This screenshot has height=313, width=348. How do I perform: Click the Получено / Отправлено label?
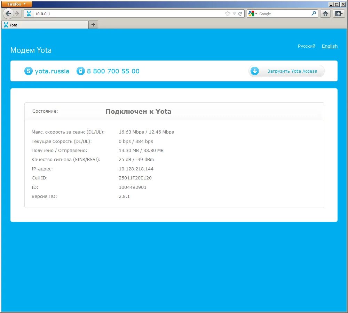[x=59, y=150]
